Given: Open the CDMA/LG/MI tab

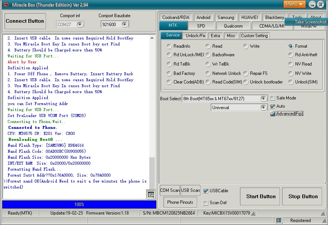Looking at the screenshot, I should (x=272, y=26).
